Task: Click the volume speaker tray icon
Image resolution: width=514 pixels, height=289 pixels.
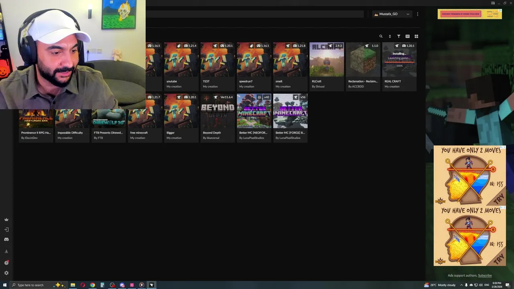Action: click(x=481, y=285)
